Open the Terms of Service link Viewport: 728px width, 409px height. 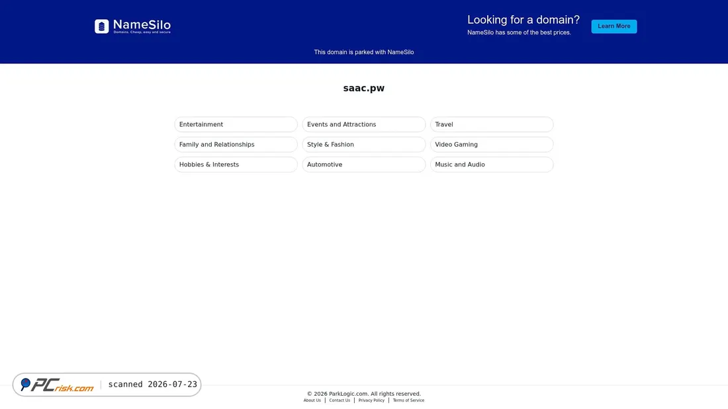(408, 400)
